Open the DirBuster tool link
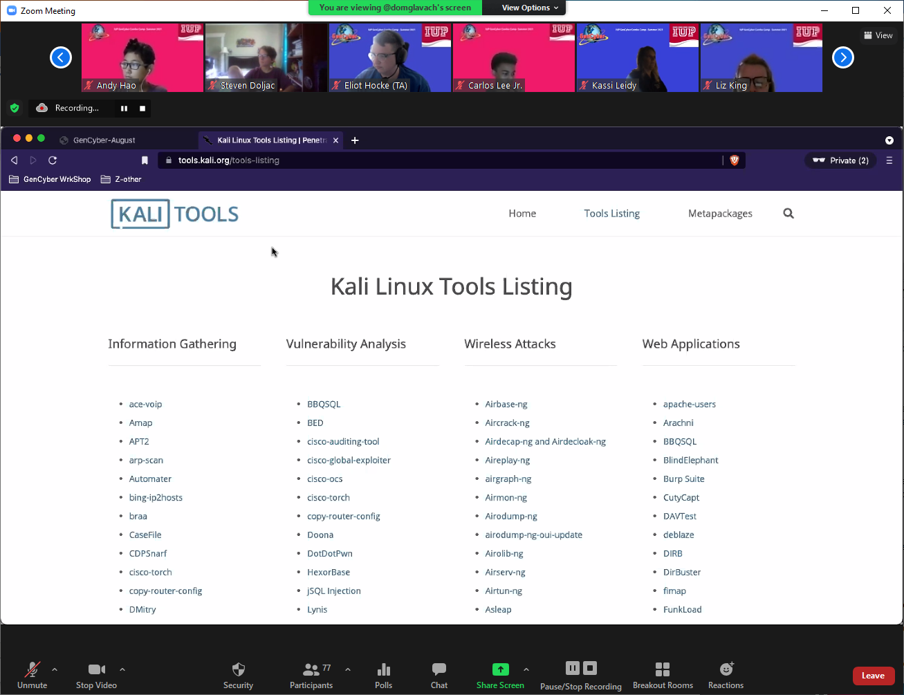The height and width of the screenshot is (695, 904). [682, 572]
